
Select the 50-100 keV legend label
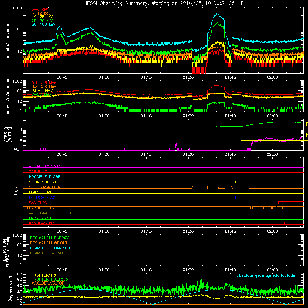[x=44, y=24]
